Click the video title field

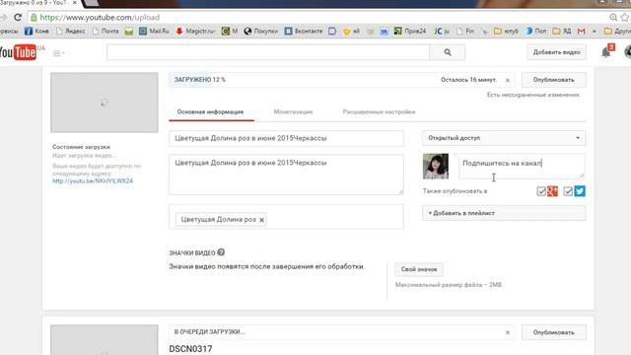[286, 138]
